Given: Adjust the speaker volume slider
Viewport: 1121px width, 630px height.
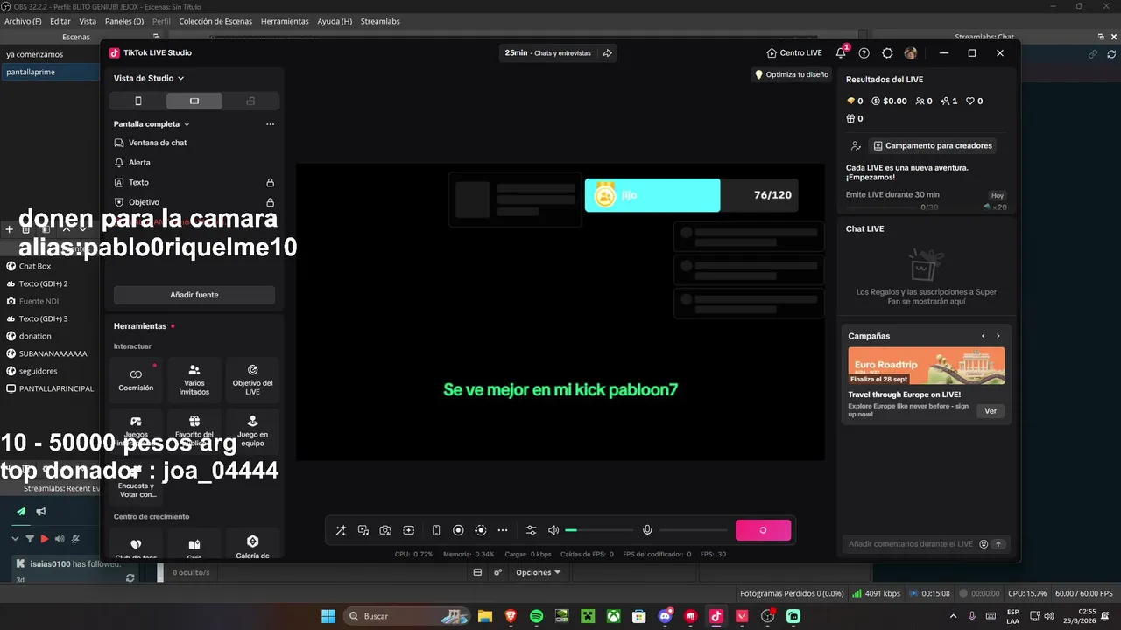Looking at the screenshot, I should pos(599,530).
